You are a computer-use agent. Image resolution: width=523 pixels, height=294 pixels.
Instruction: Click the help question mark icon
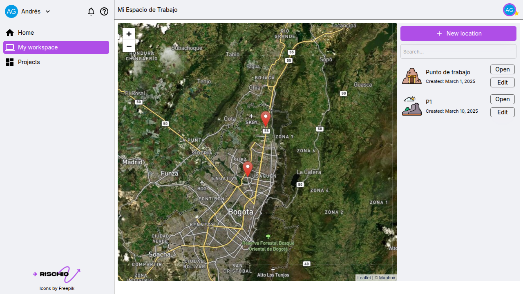click(104, 11)
